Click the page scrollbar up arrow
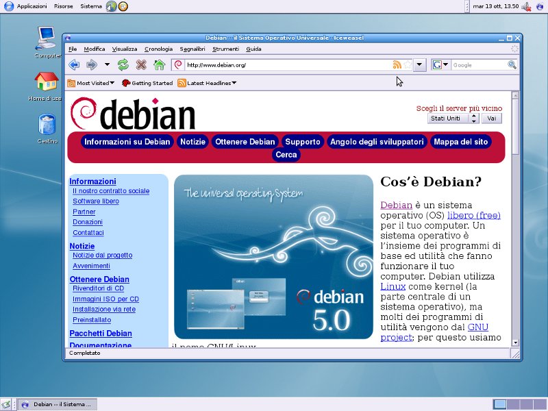Screen dimensions: 548x411 pos(515,95)
